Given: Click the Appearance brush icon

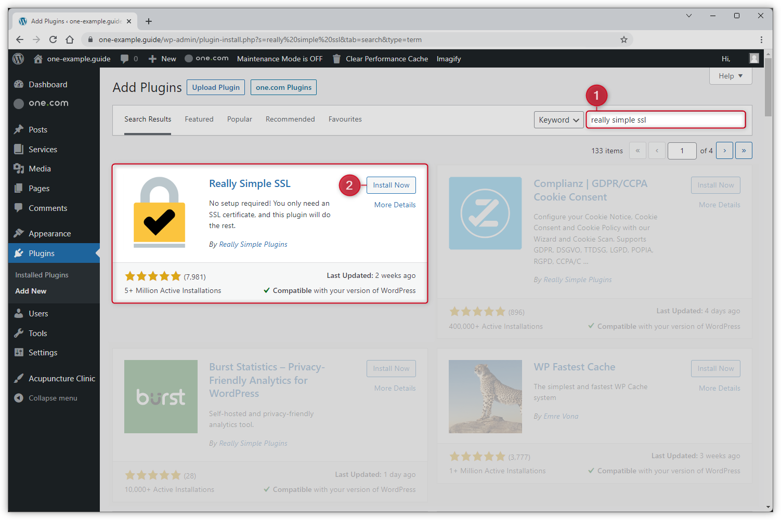Looking at the screenshot, I should click(19, 233).
